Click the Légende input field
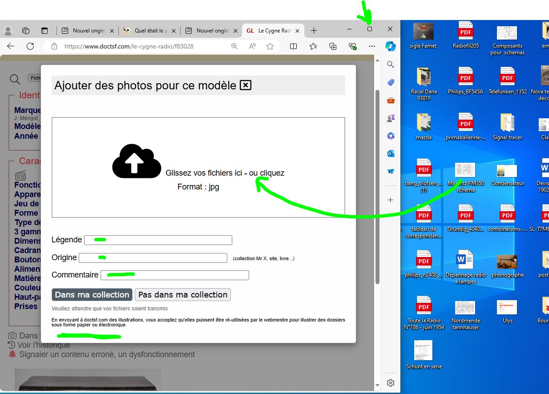 pyautogui.click(x=158, y=240)
